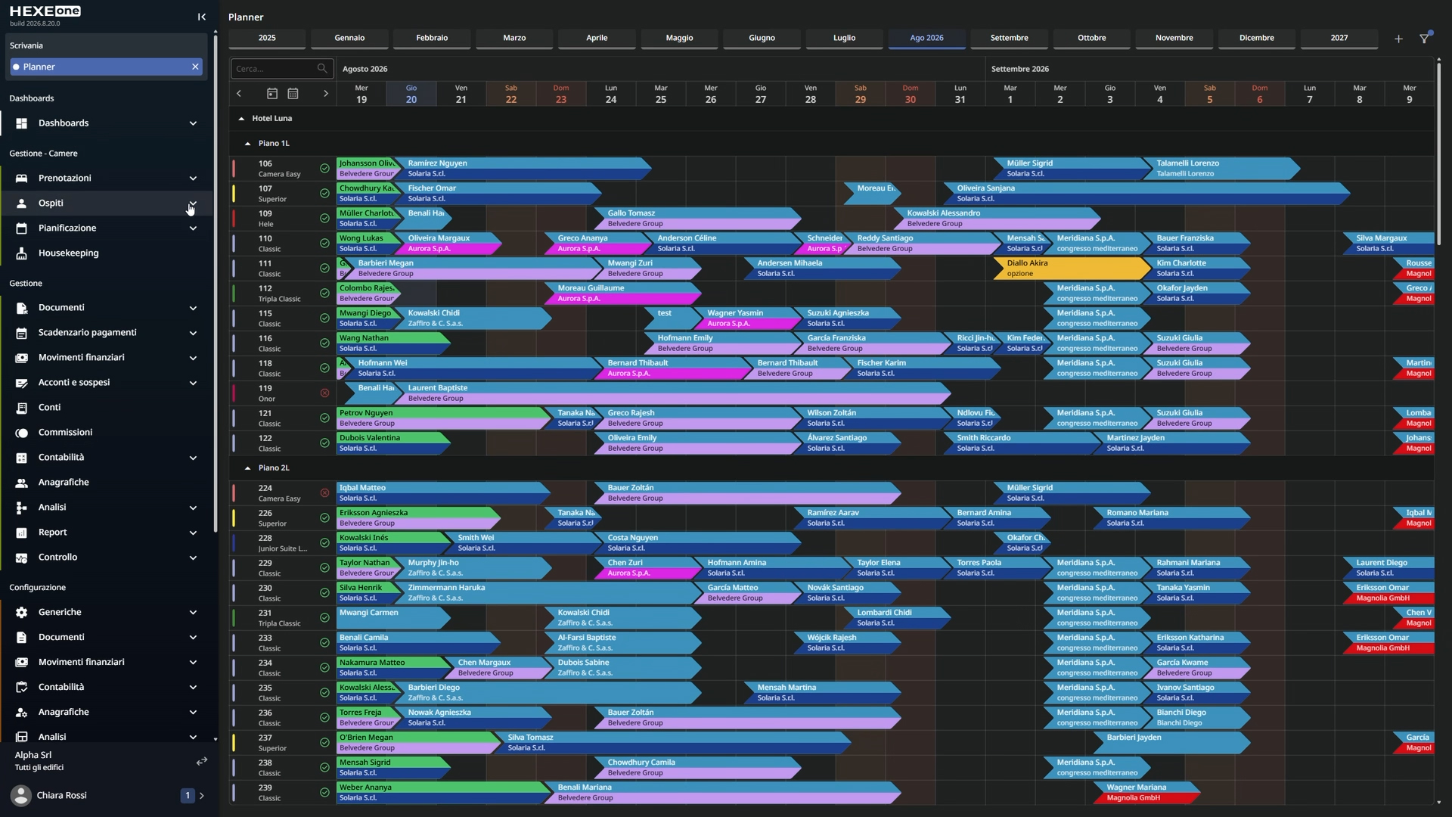Click the plus icon next to 2027
This screenshot has height=817, width=1452.
(x=1398, y=39)
